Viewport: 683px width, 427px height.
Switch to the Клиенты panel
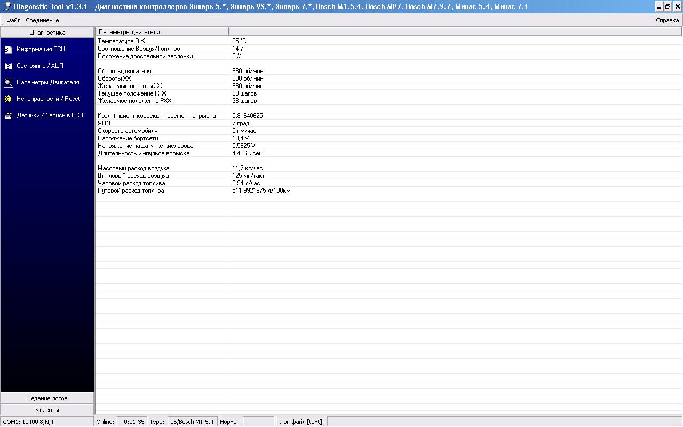(x=47, y=410)
